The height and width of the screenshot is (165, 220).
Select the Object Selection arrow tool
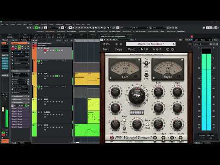[x=70, y=28]
